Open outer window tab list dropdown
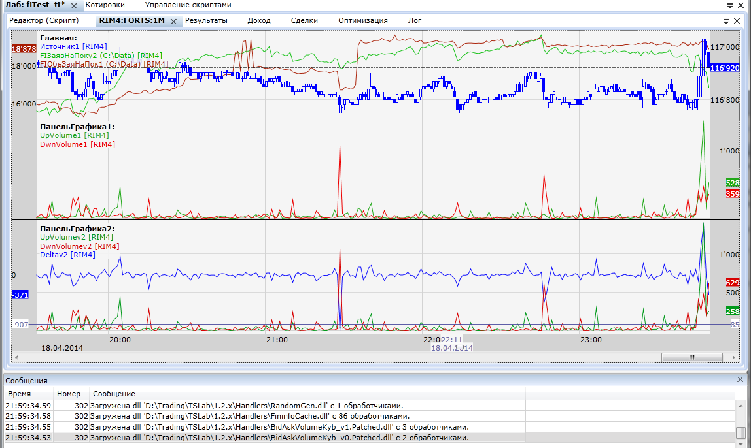Screen dimensions: 751x448 click(730, 5)
